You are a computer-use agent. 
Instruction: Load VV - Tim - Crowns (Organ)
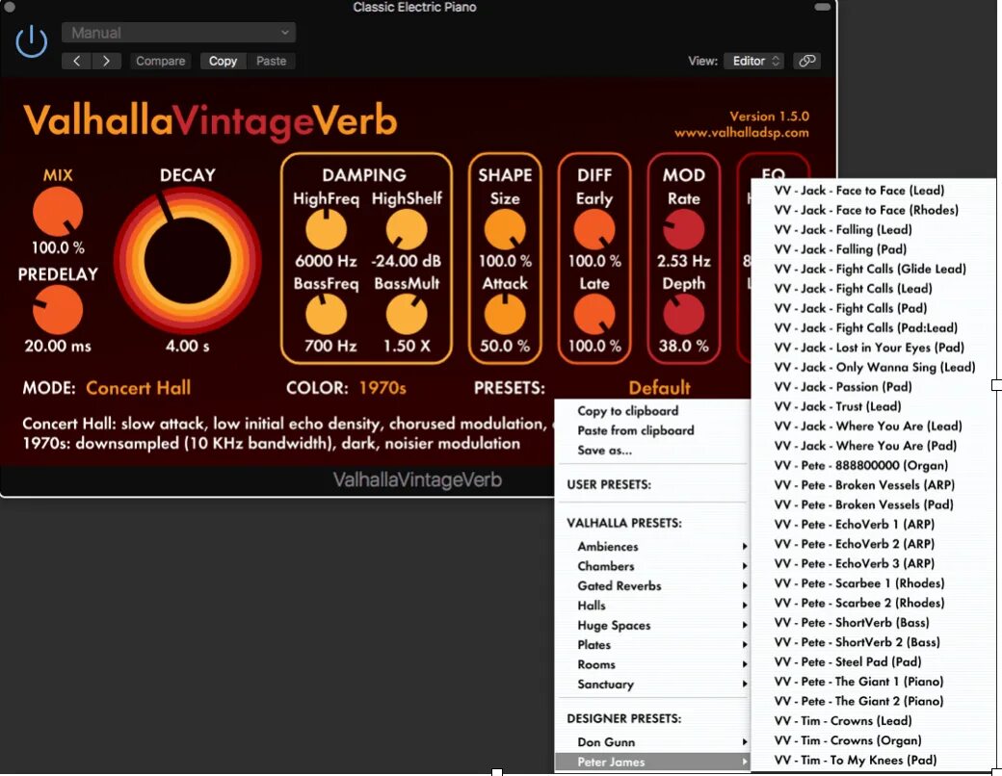tap(874, 741)
